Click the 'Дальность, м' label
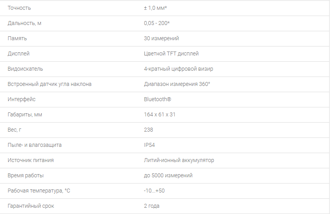This screenshot has width=330, height=214. pyautogui.click(x=25, y=23)
